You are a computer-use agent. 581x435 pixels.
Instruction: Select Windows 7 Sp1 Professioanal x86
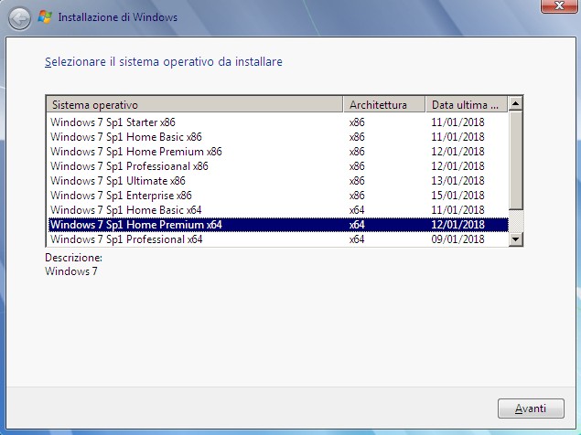278,166
